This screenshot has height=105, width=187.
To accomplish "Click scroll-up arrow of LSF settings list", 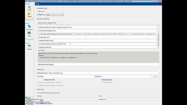I will pos(158,25).
